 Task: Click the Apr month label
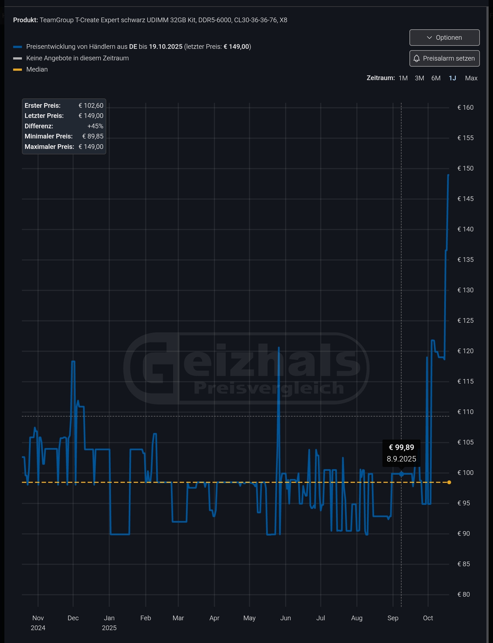[x=214, y=618]
